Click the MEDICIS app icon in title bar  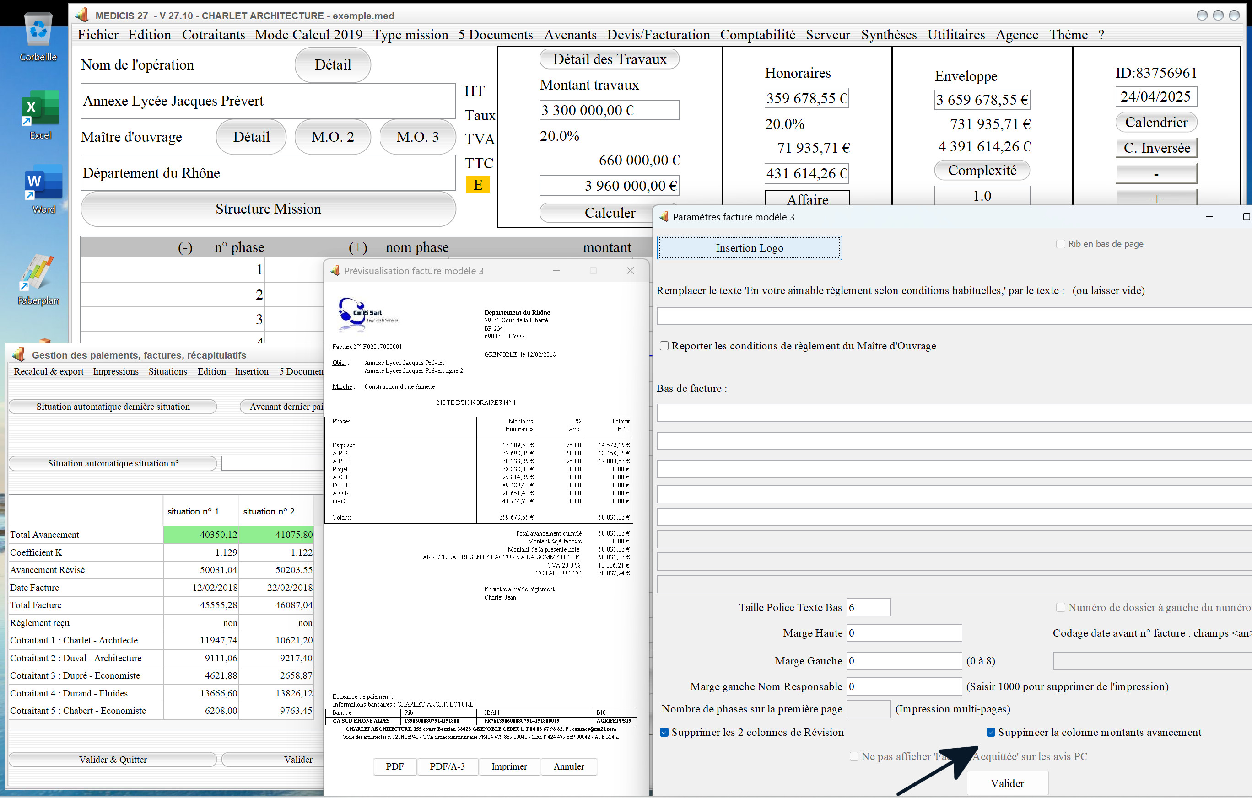pyautogui.click(x=82, y=15)
